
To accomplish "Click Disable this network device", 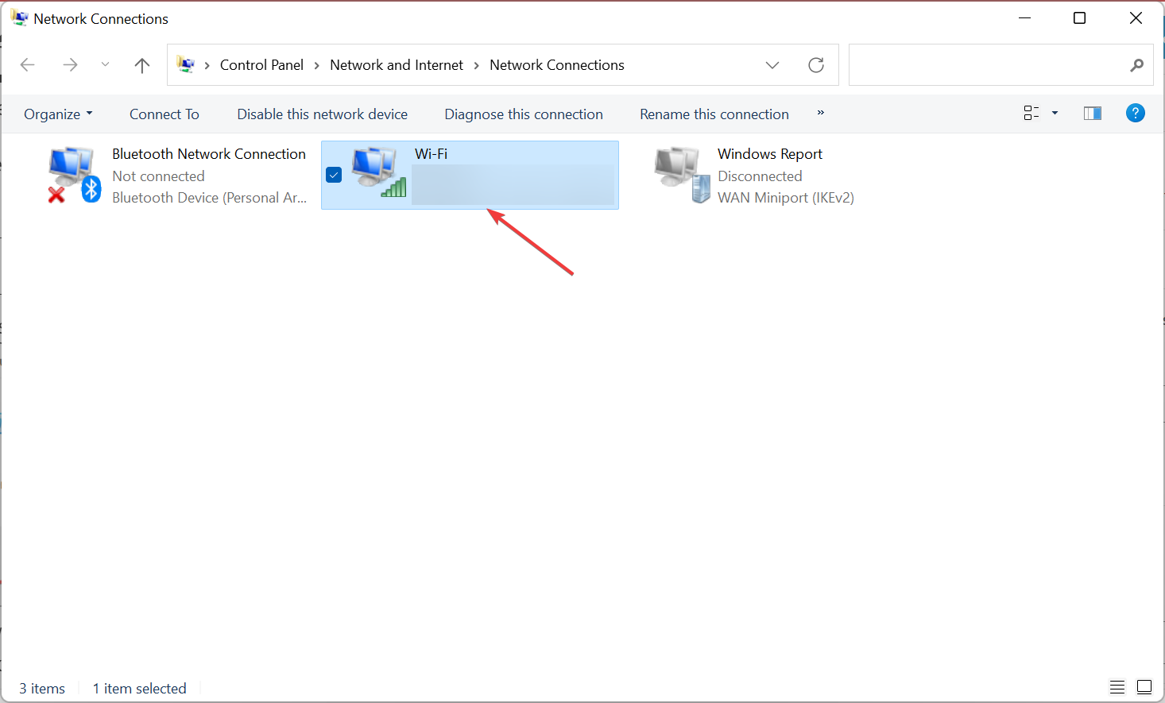I will (322, 114).
